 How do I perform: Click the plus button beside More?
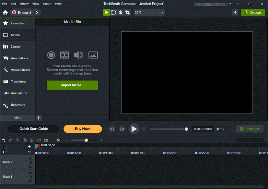tap(39, 118)
